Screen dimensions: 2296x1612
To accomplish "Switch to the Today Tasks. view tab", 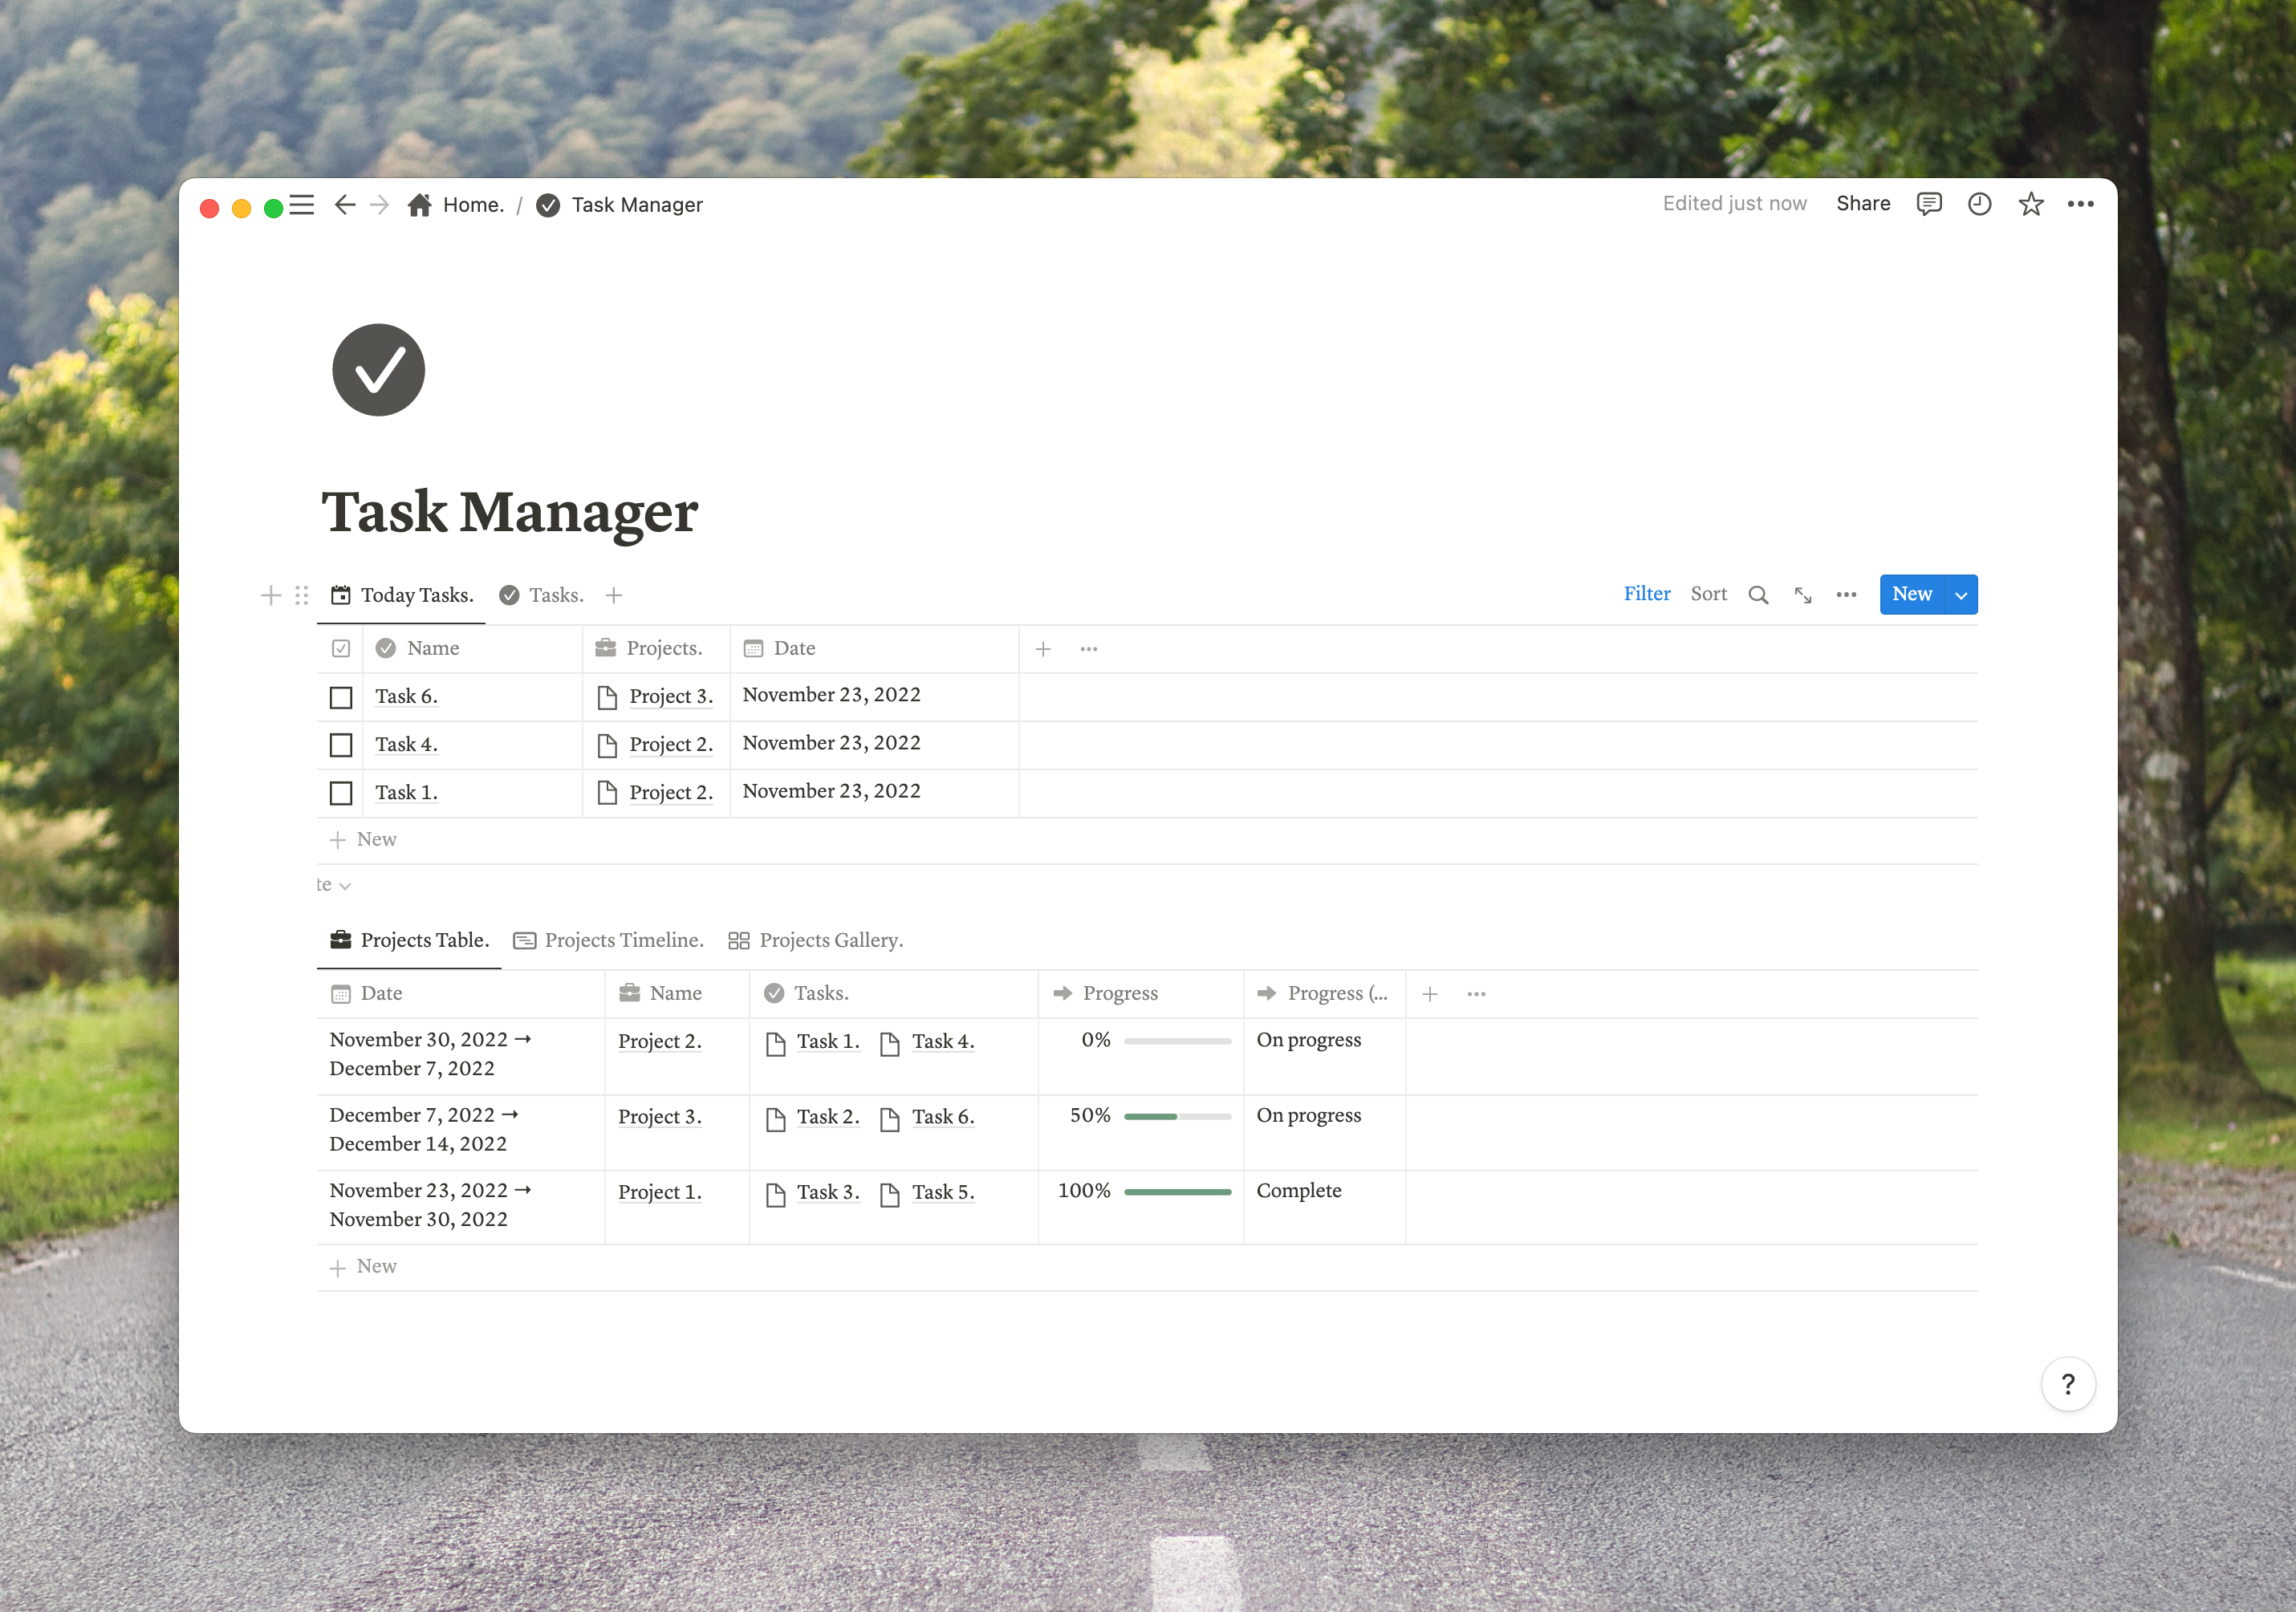I will (402, 595).
